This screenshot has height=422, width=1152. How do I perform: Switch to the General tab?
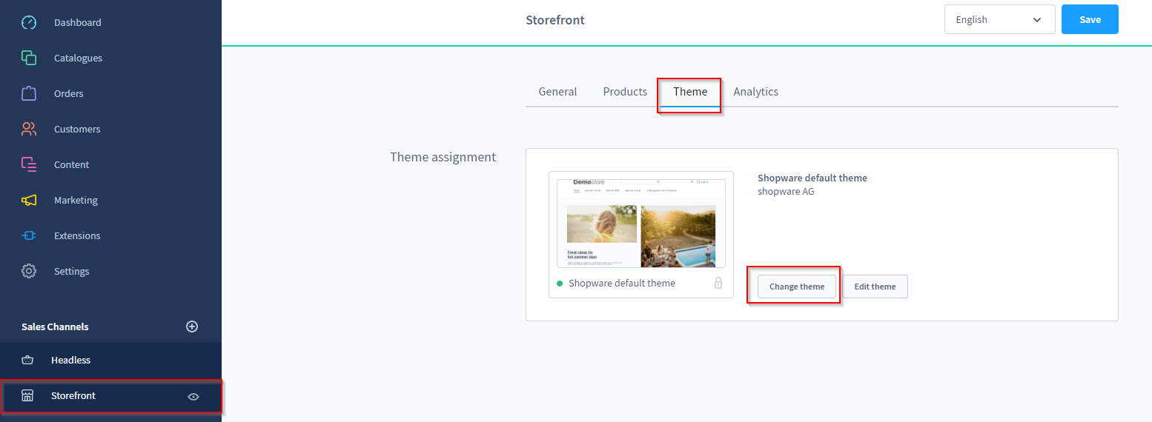[x=557, y=92]
